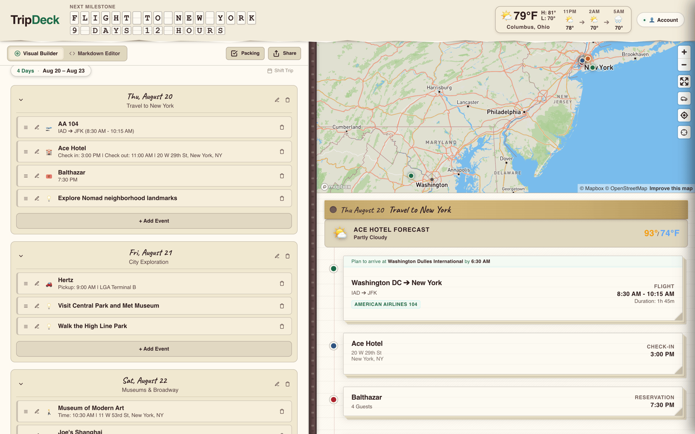This screenshot has height=434, width=695.
Task: Click the Thu August 20 Travel to New York header
Action: 506,210
